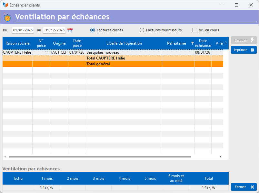Screen dimensions: 259x193
Task: Sort by Date échéance column header
Action: [203, 43]
